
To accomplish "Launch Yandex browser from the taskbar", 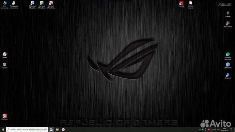I will [x=63, y=130].
